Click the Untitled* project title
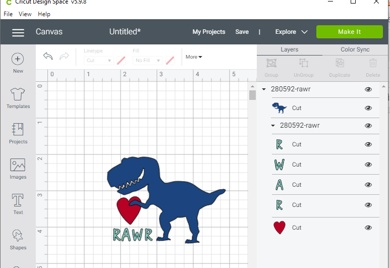Screen dimensions: 390x268 [125, 32]
